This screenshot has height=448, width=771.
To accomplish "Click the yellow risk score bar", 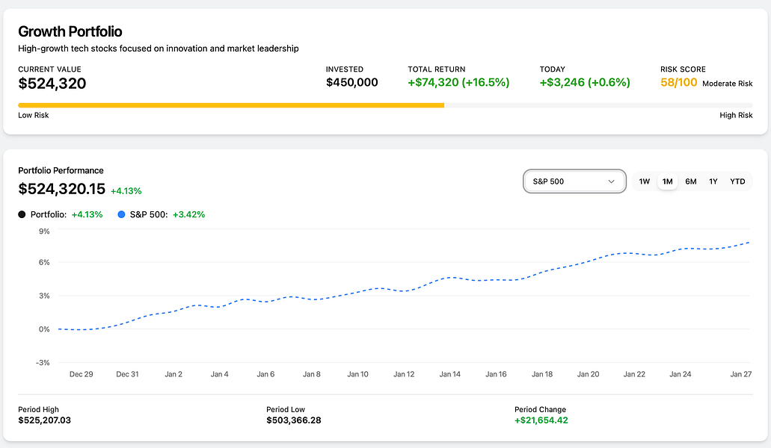I will point(231,105).
